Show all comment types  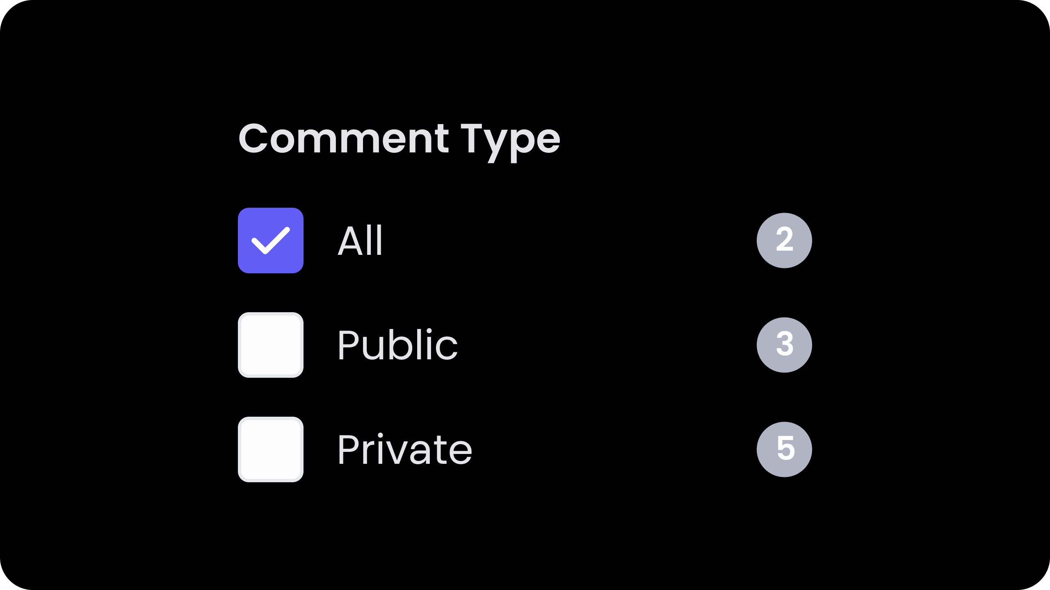pyautogui.click(x=271, y=241)
